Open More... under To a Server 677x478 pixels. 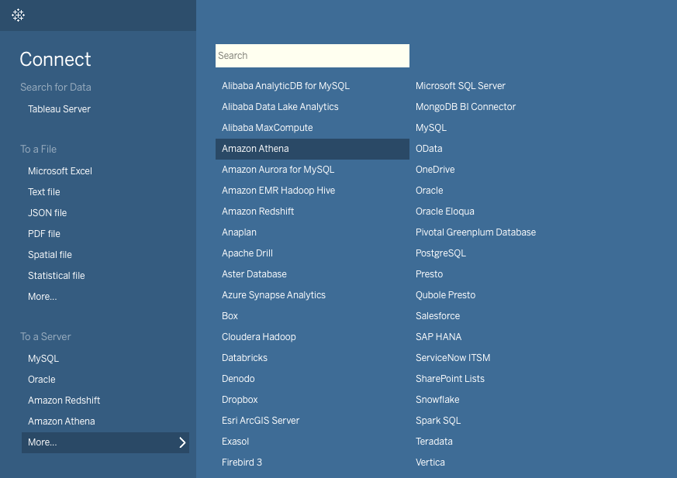(x=105, y=442)
